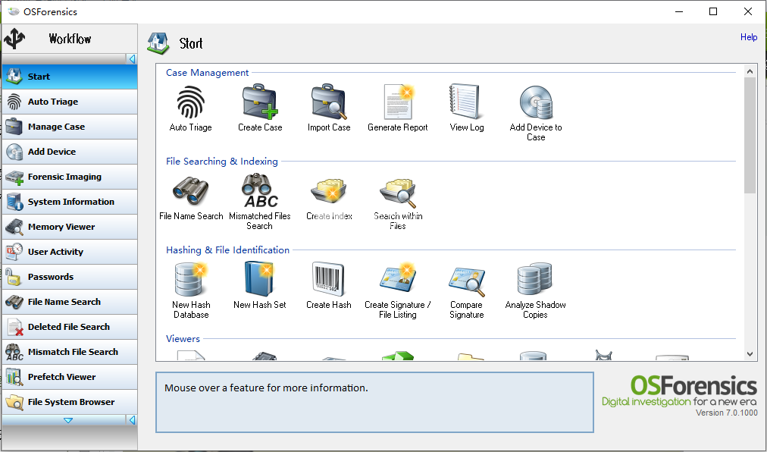Select User Activity in sidebar
767x452 pixels.
[70, 251]
